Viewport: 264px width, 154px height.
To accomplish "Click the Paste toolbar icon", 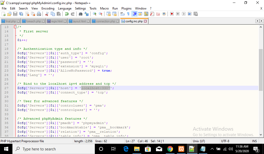I will click(59, 14).
